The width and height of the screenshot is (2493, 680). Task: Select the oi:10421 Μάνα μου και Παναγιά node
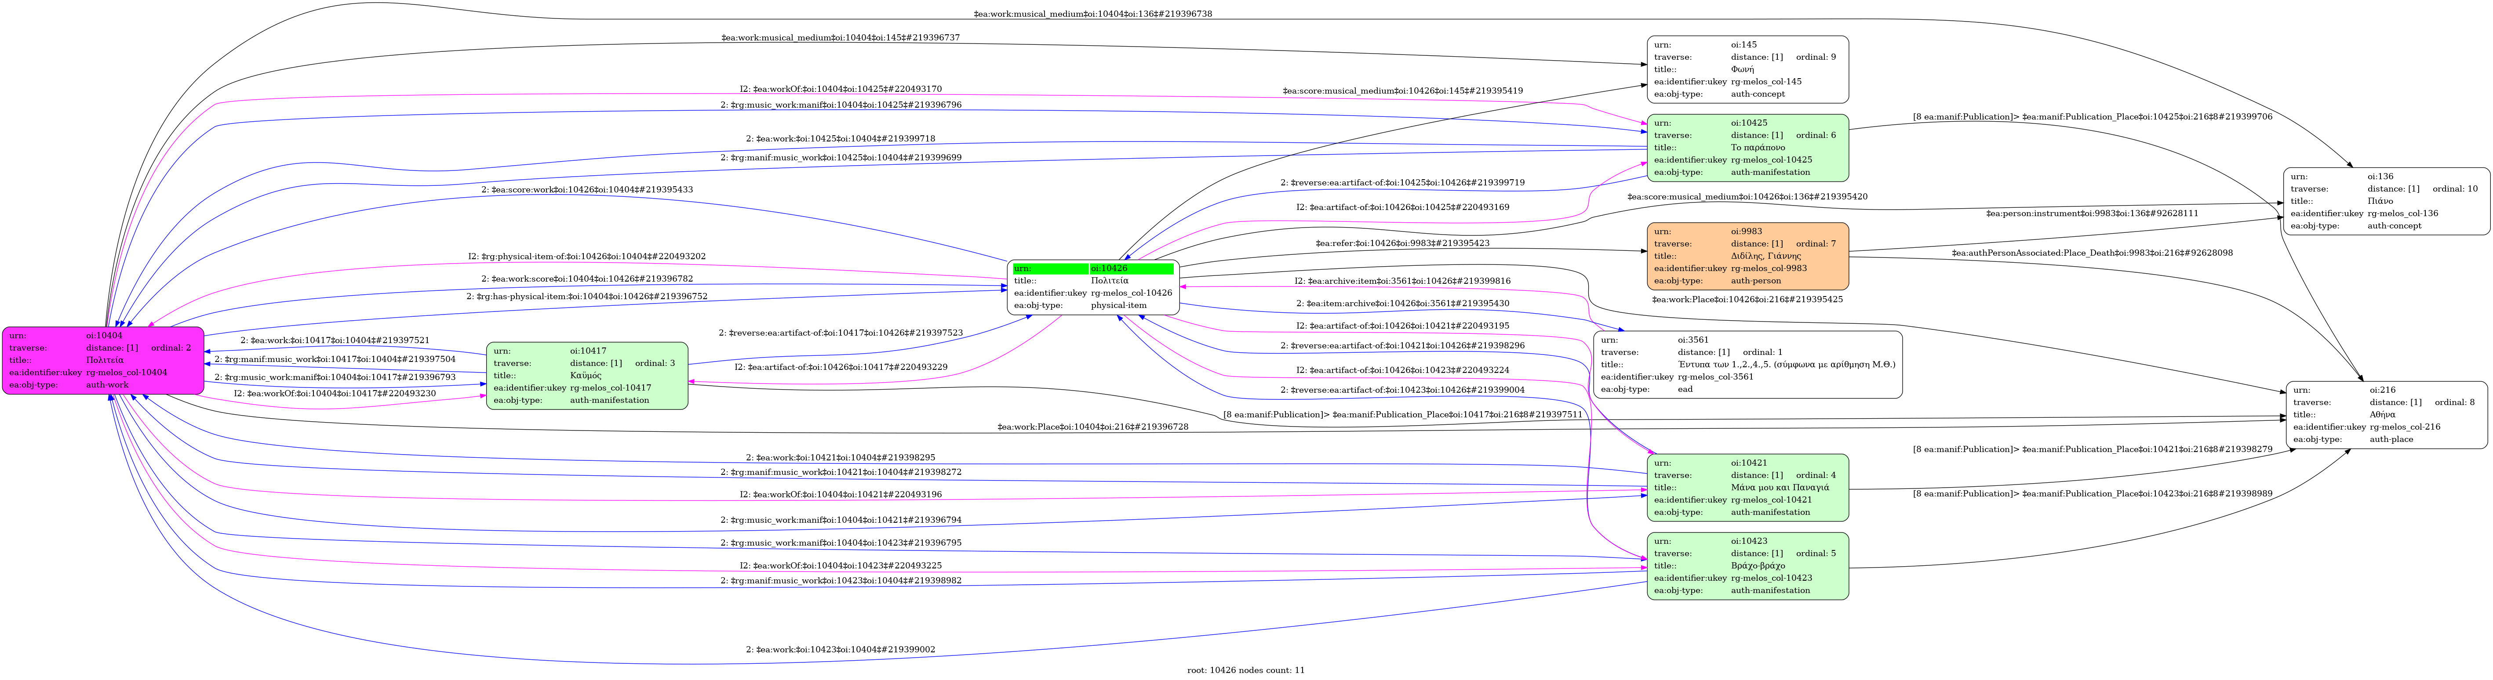1747,488
